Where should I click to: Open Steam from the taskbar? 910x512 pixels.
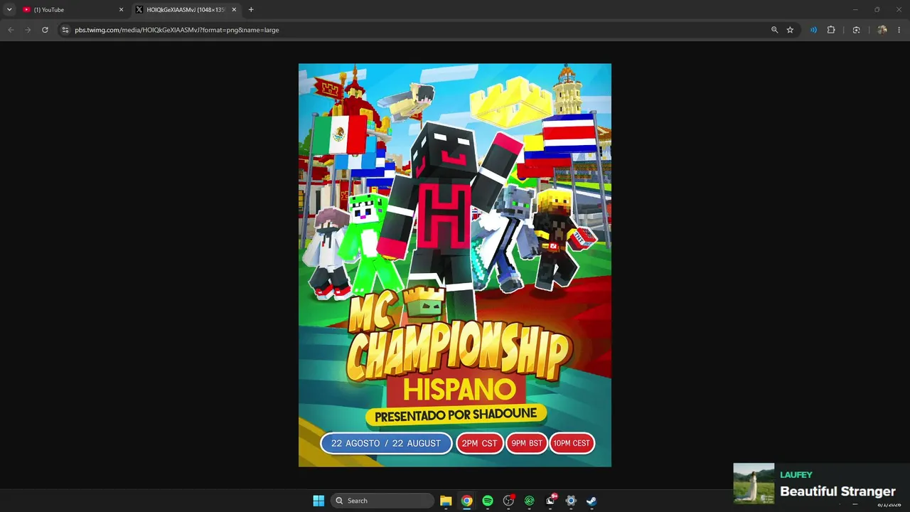coord(591,501)
